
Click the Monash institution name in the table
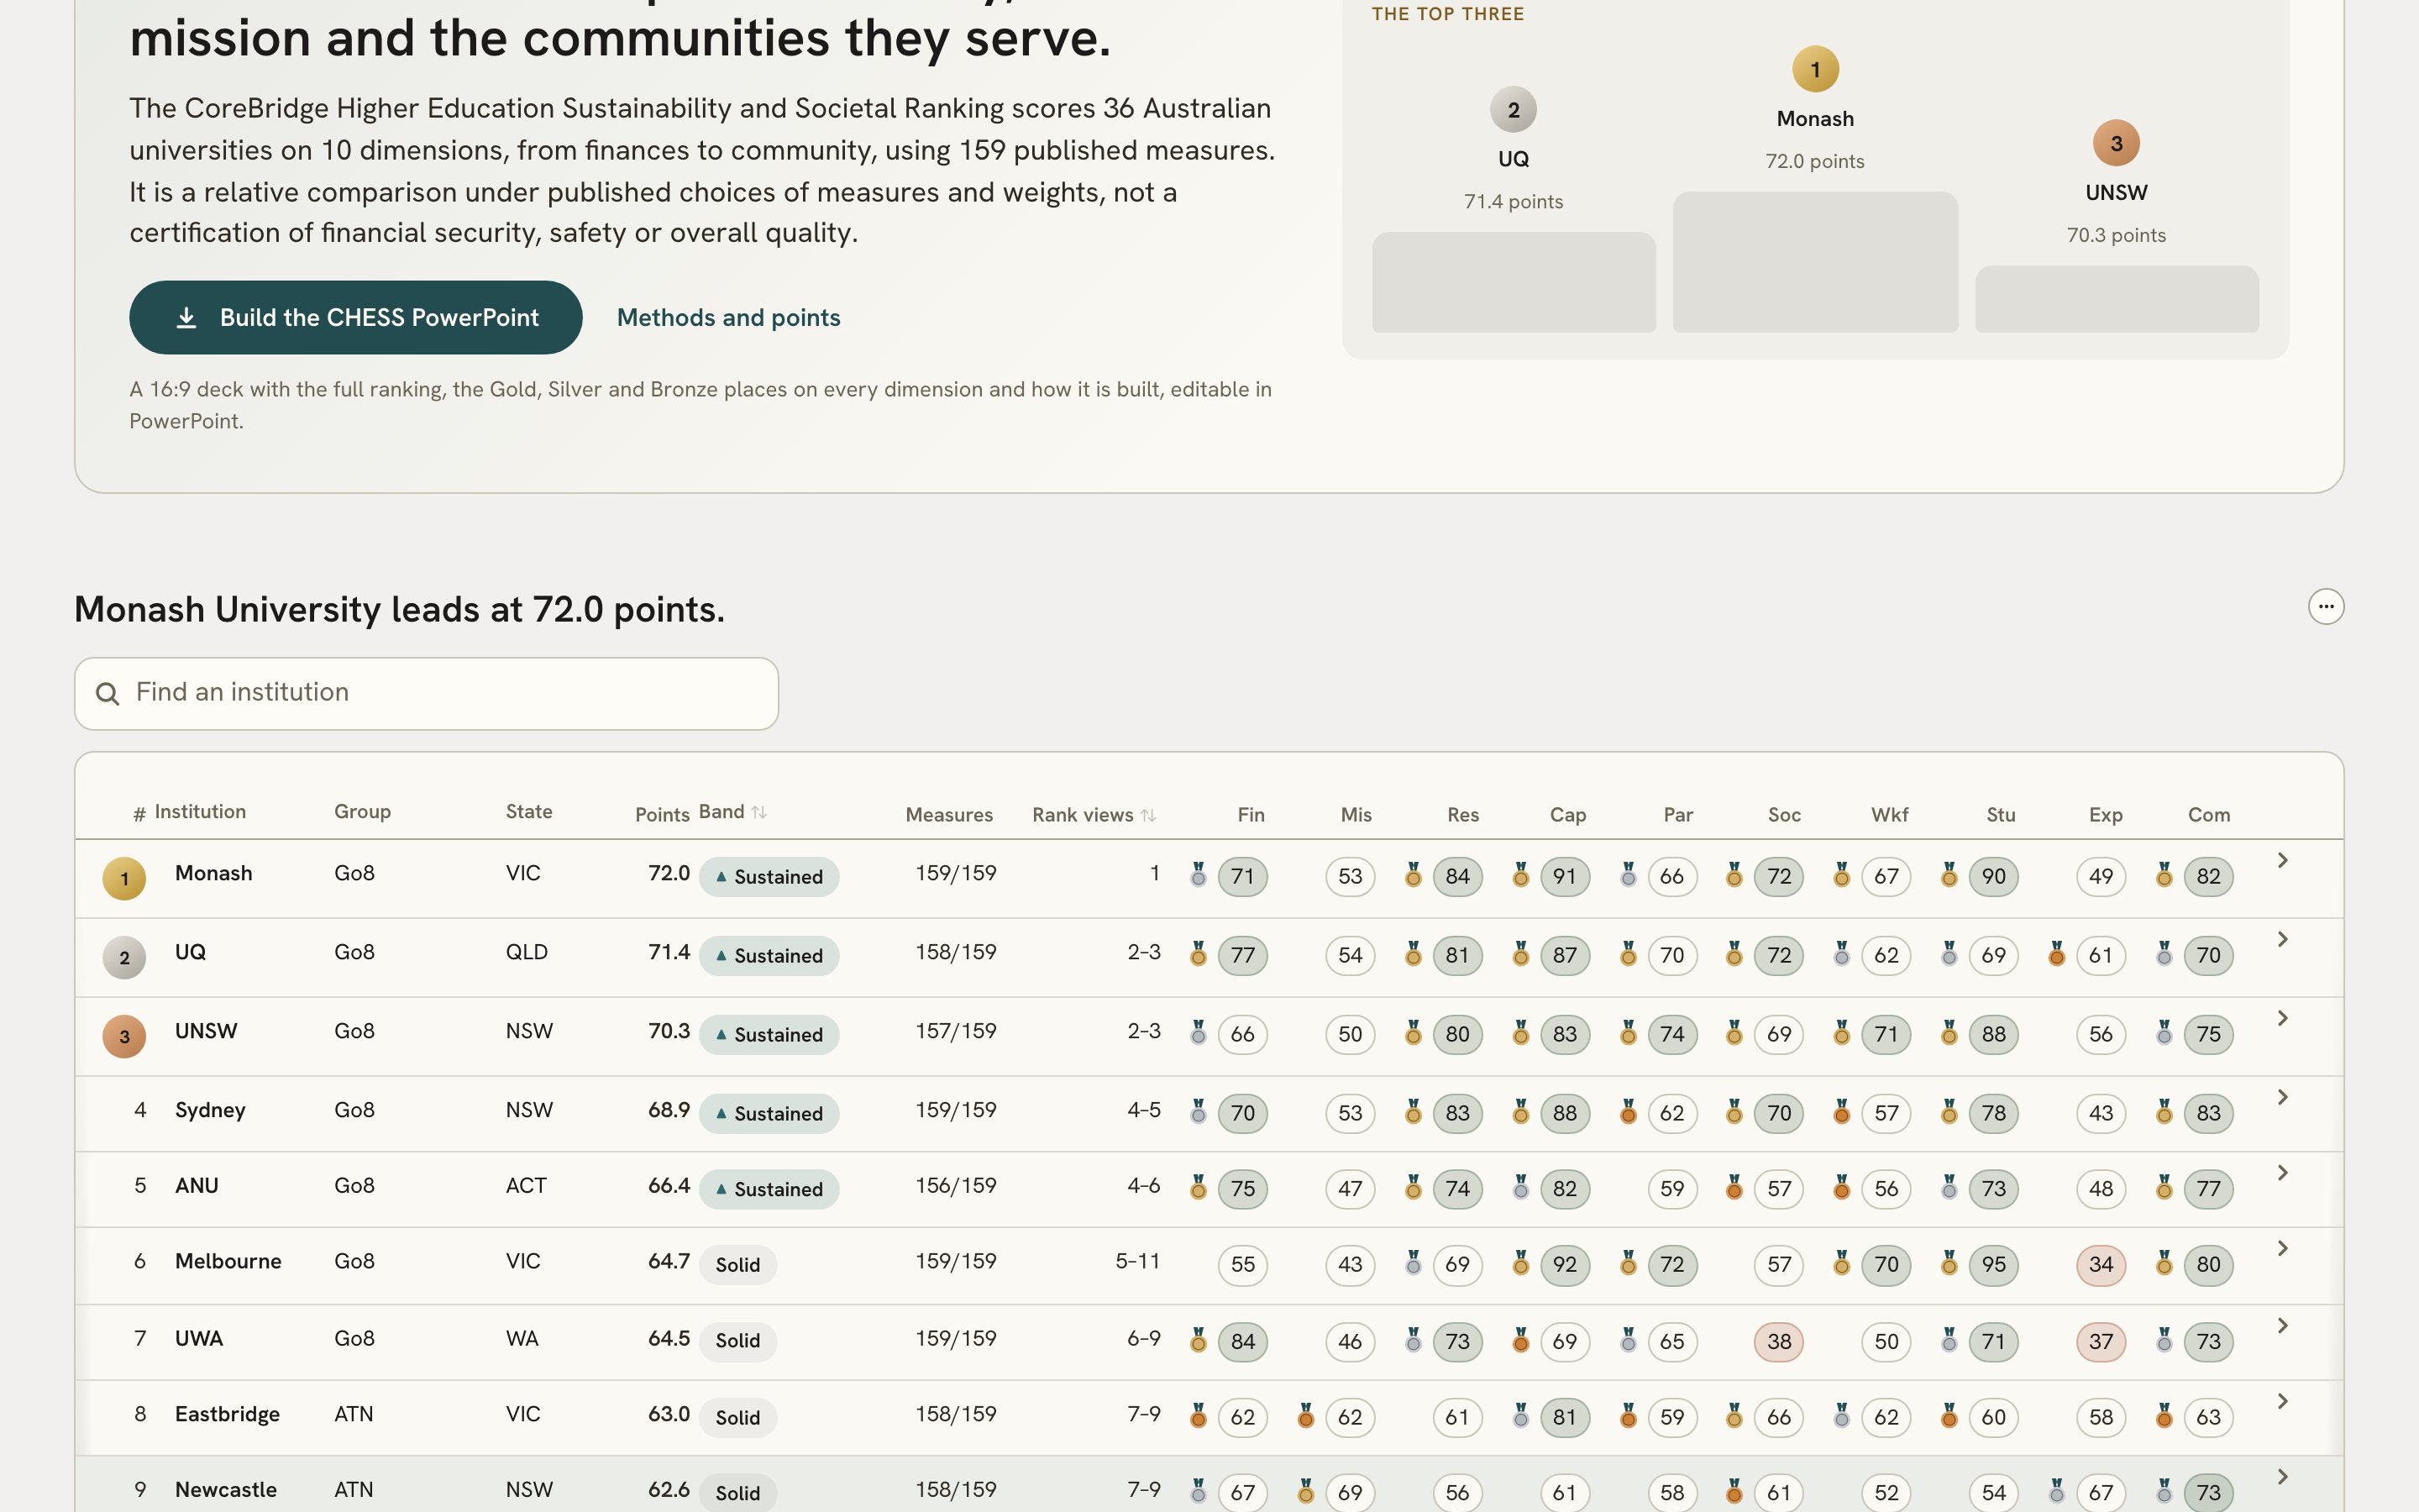pos(213,873)
